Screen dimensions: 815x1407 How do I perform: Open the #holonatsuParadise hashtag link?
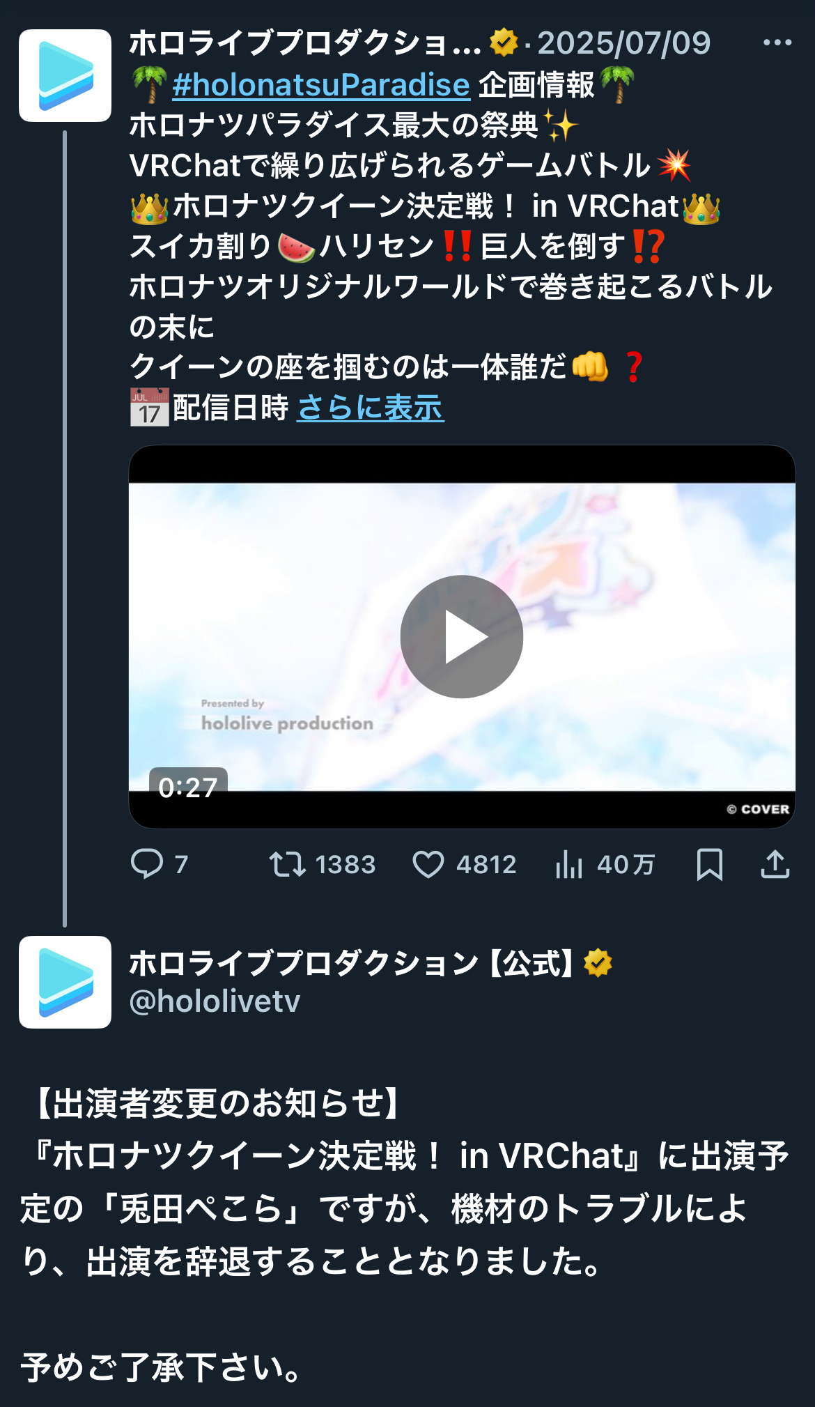[321, 85]
